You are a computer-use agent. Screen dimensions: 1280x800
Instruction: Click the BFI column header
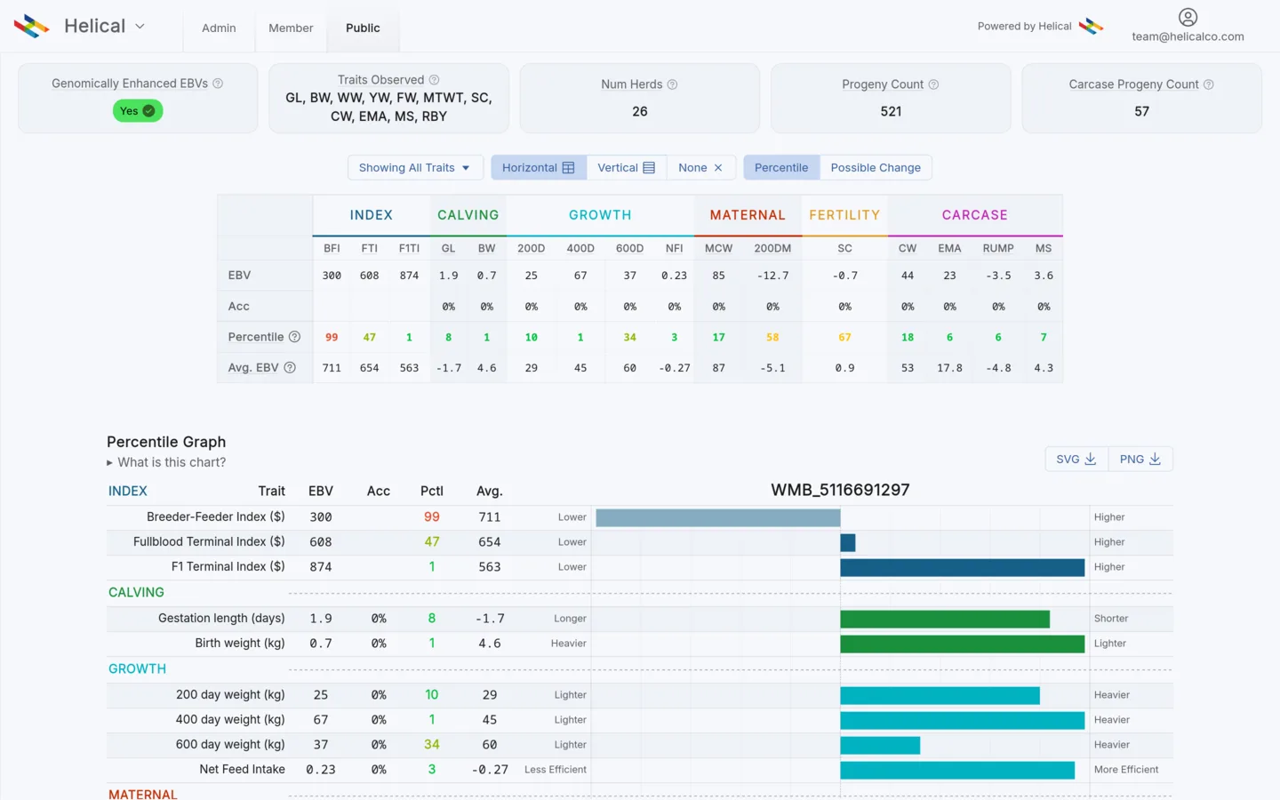point(332,248)
